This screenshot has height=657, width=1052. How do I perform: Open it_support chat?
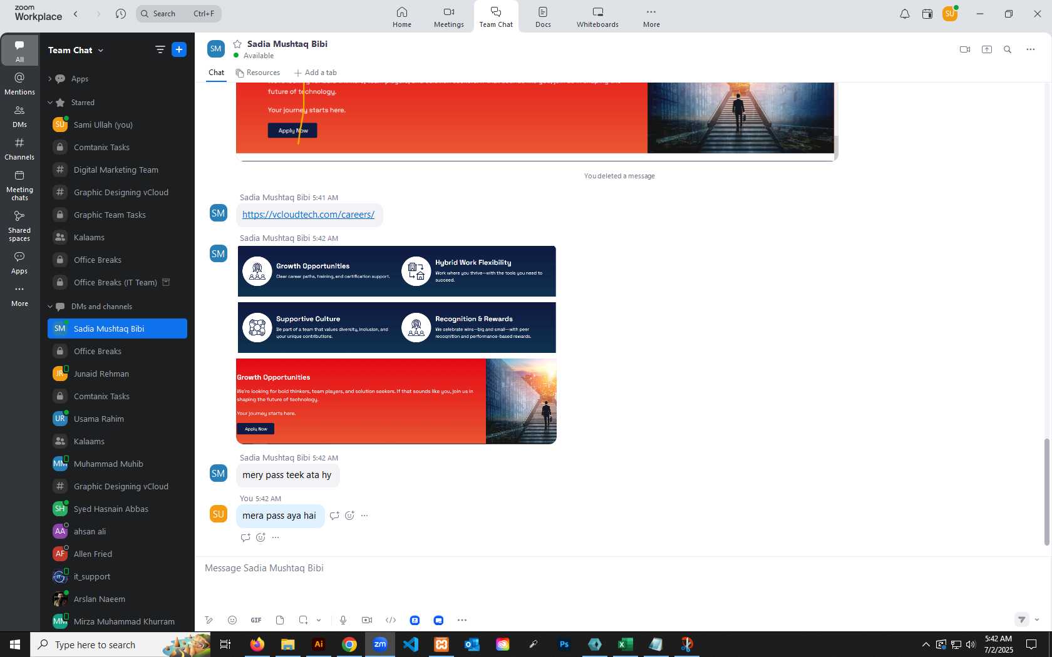(118, 576)
